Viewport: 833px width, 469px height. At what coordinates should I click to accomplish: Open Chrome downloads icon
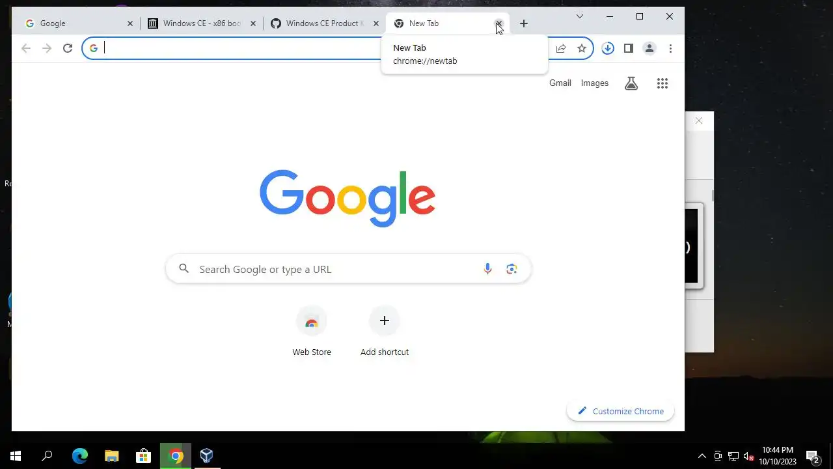608,48
